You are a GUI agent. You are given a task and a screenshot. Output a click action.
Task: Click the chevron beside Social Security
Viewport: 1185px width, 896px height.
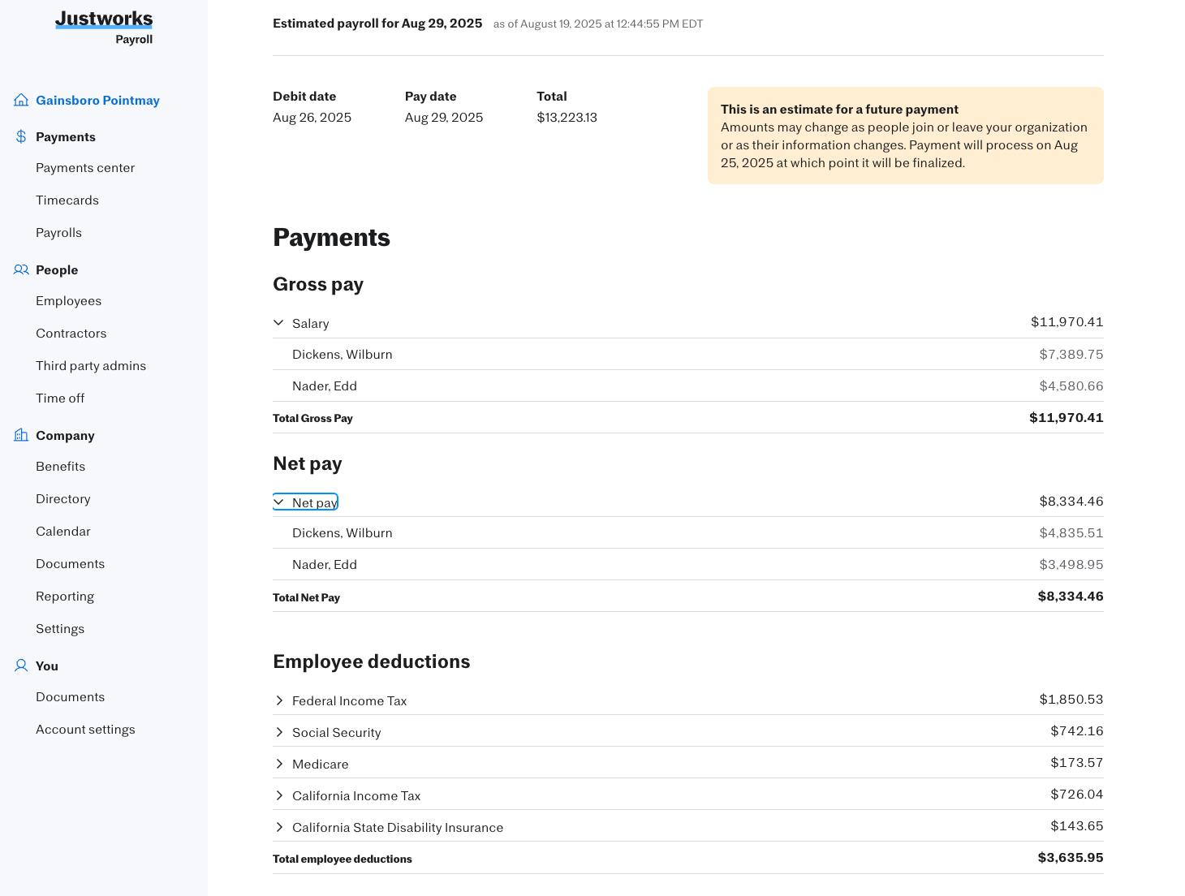click(x=279, y=731)
